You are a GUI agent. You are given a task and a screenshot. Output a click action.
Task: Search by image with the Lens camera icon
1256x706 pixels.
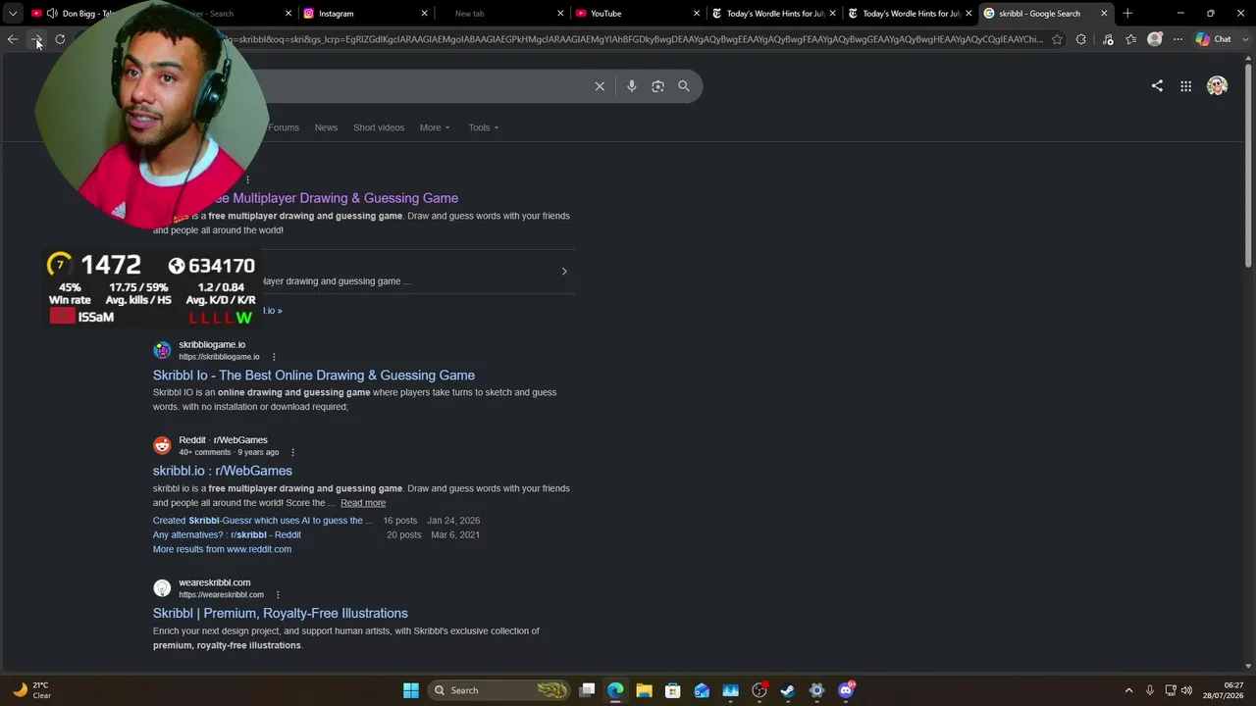pos(657,86)
